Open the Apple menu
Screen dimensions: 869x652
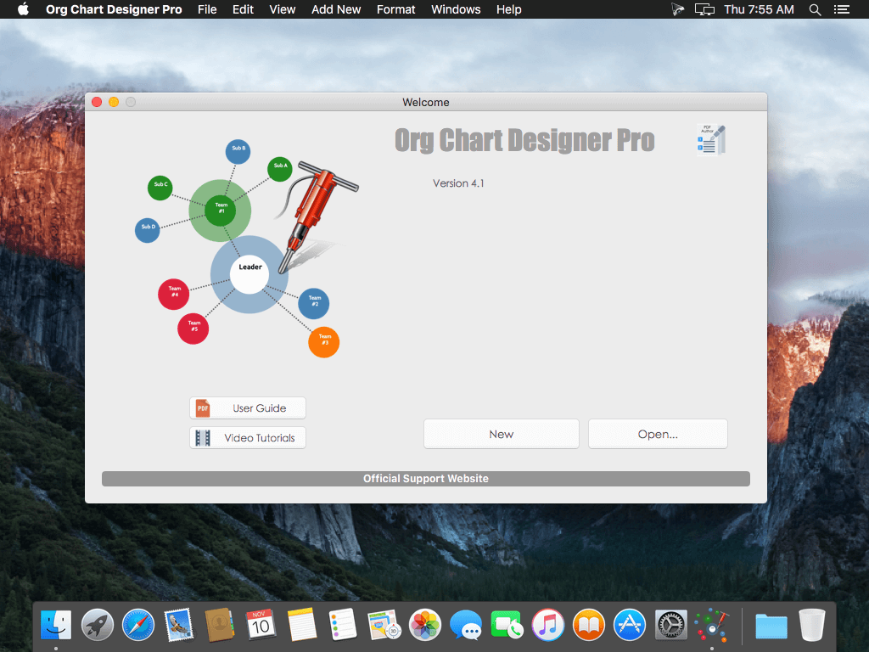pyautogui.click(x=23, y=8)
